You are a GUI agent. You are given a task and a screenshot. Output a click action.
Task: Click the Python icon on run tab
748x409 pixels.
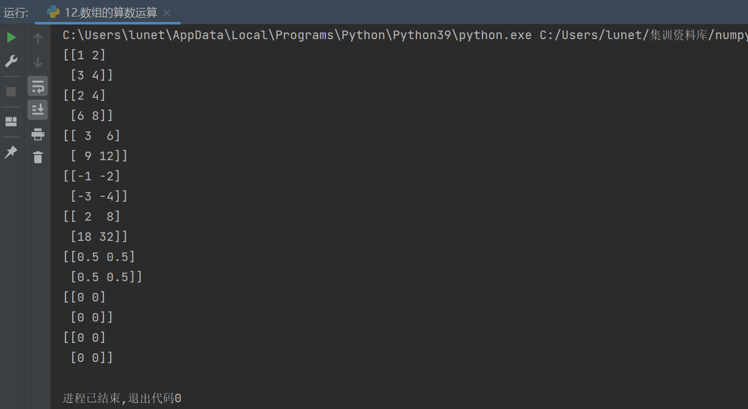coord(53,12)
